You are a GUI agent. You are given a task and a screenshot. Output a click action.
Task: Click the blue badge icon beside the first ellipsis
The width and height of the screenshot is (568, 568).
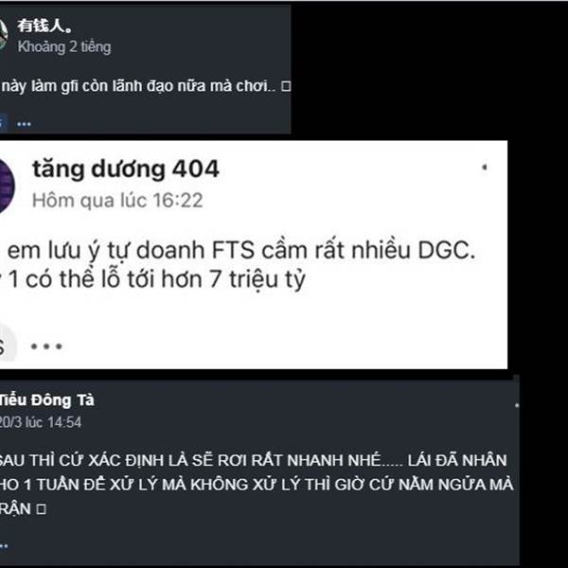pyautogui.click(x=3, y=123)
